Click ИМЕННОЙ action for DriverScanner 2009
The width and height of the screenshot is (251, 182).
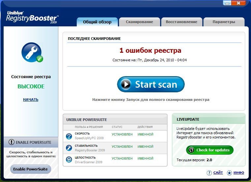point(145,158)
